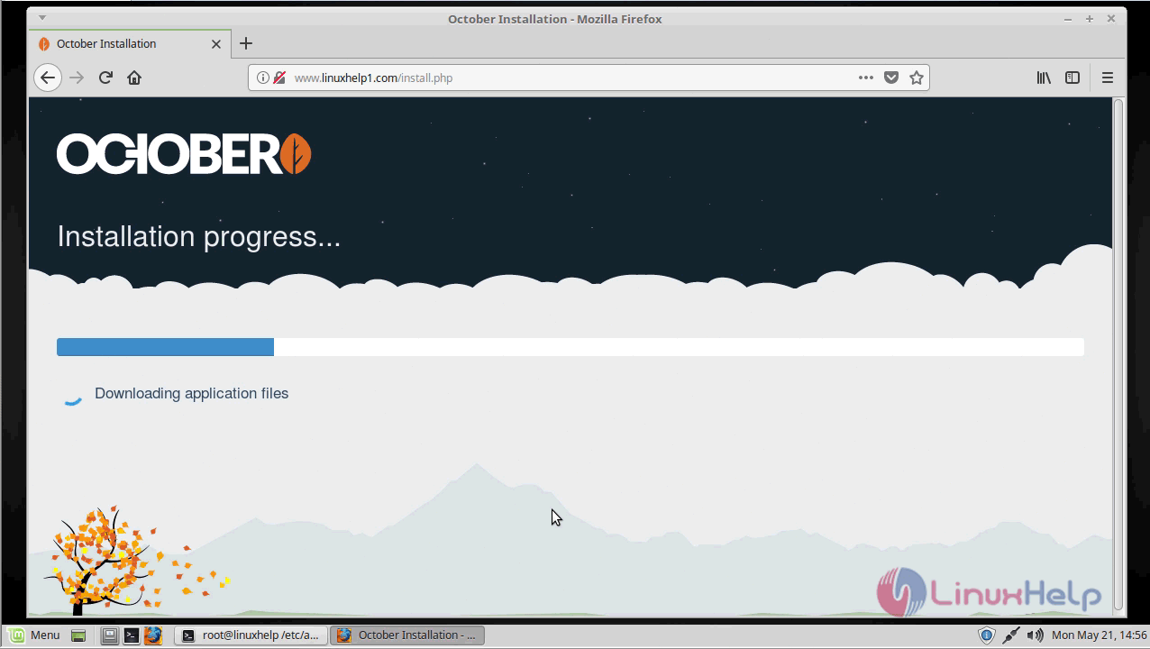Switch to the root@linuxhelp terminal window
The image size is (1150, 649).
click(251, 635)
